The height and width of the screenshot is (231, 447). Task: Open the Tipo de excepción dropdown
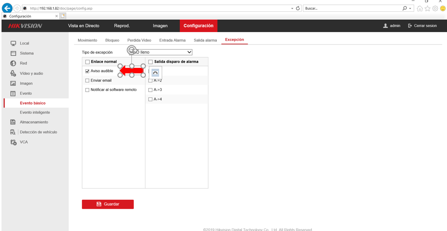[160, 52]
